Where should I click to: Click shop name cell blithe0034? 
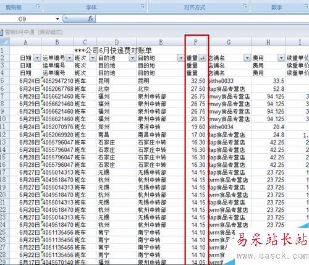229,127
